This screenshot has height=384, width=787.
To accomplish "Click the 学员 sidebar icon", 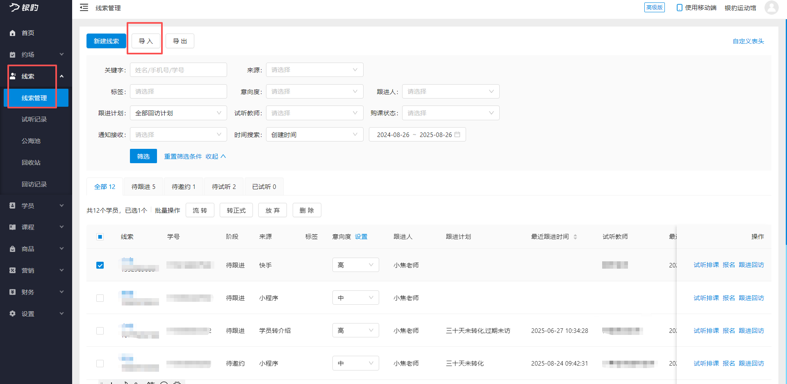I will 12,205.
